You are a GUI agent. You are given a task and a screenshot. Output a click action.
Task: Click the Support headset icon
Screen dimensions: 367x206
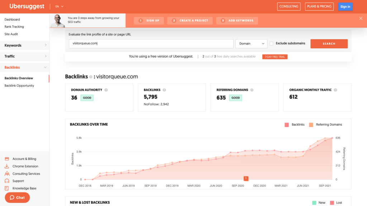(x=7, y=181)
